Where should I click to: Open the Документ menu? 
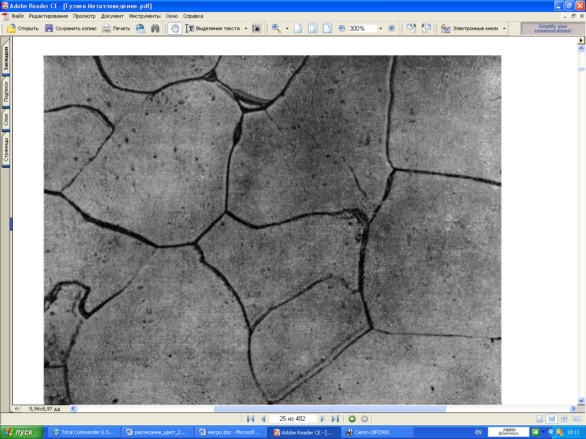(112, 16)
